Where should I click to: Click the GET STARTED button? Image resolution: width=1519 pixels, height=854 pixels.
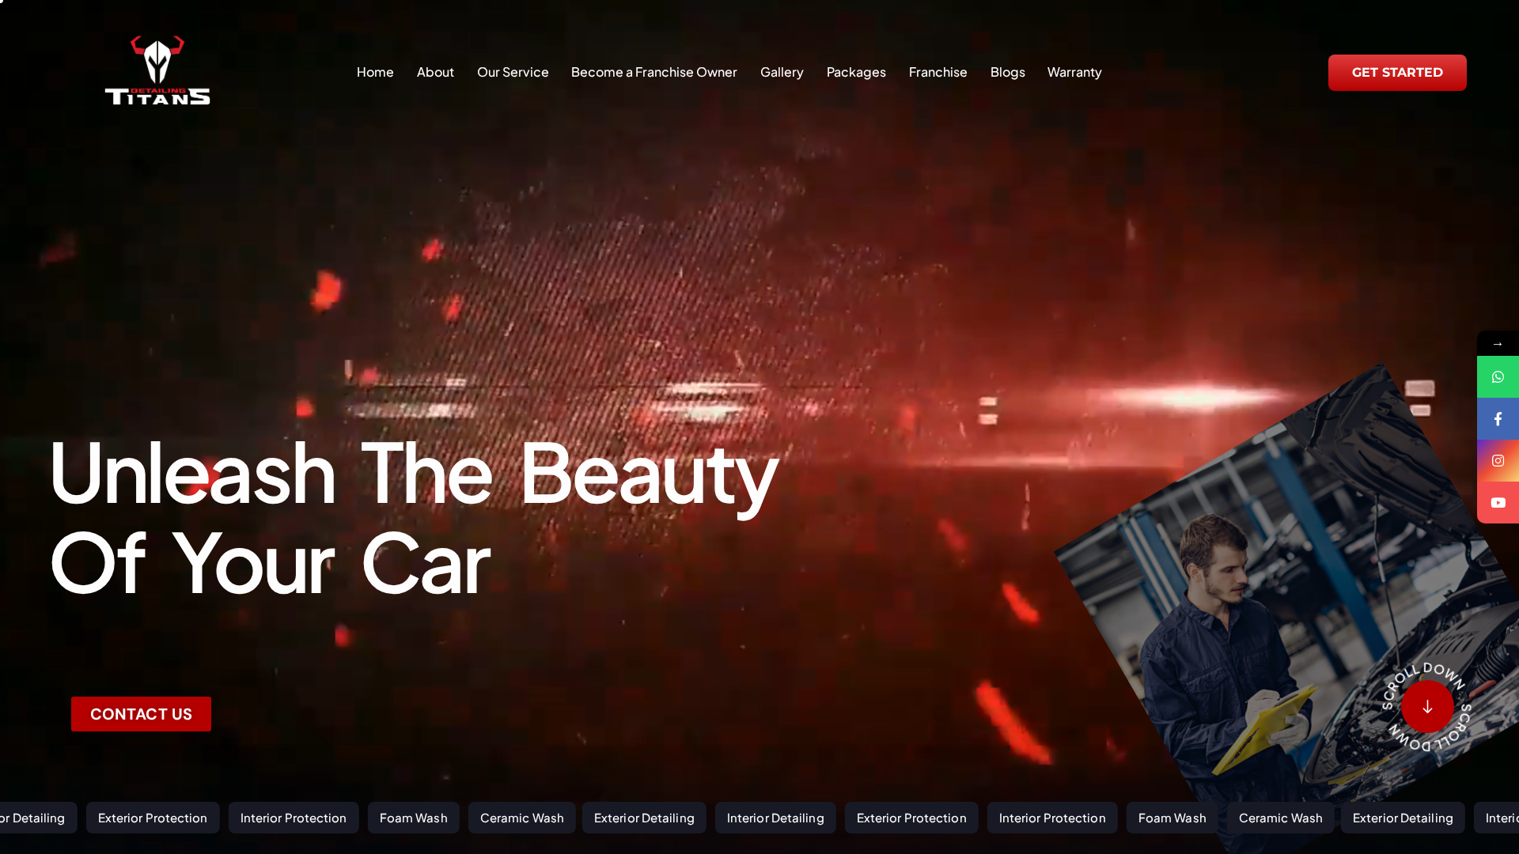pos(1397,73)
